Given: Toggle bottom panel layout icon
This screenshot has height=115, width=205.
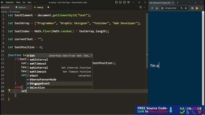Looking at the screenshot, I should click(120, 2).
